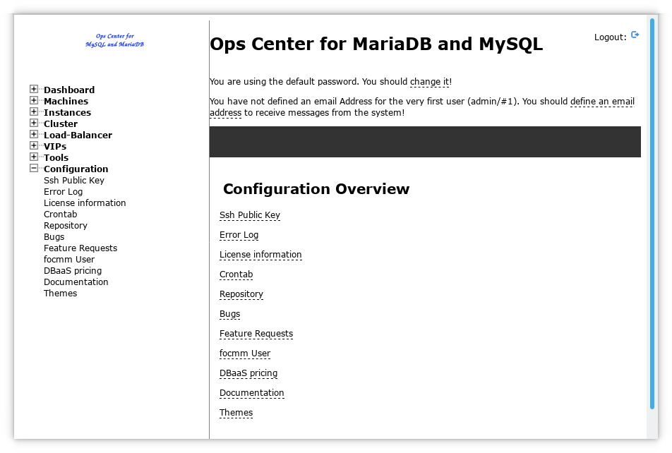Select Bugs in sidebar tree
Screen dimensions: 672x453
(54, 236)
